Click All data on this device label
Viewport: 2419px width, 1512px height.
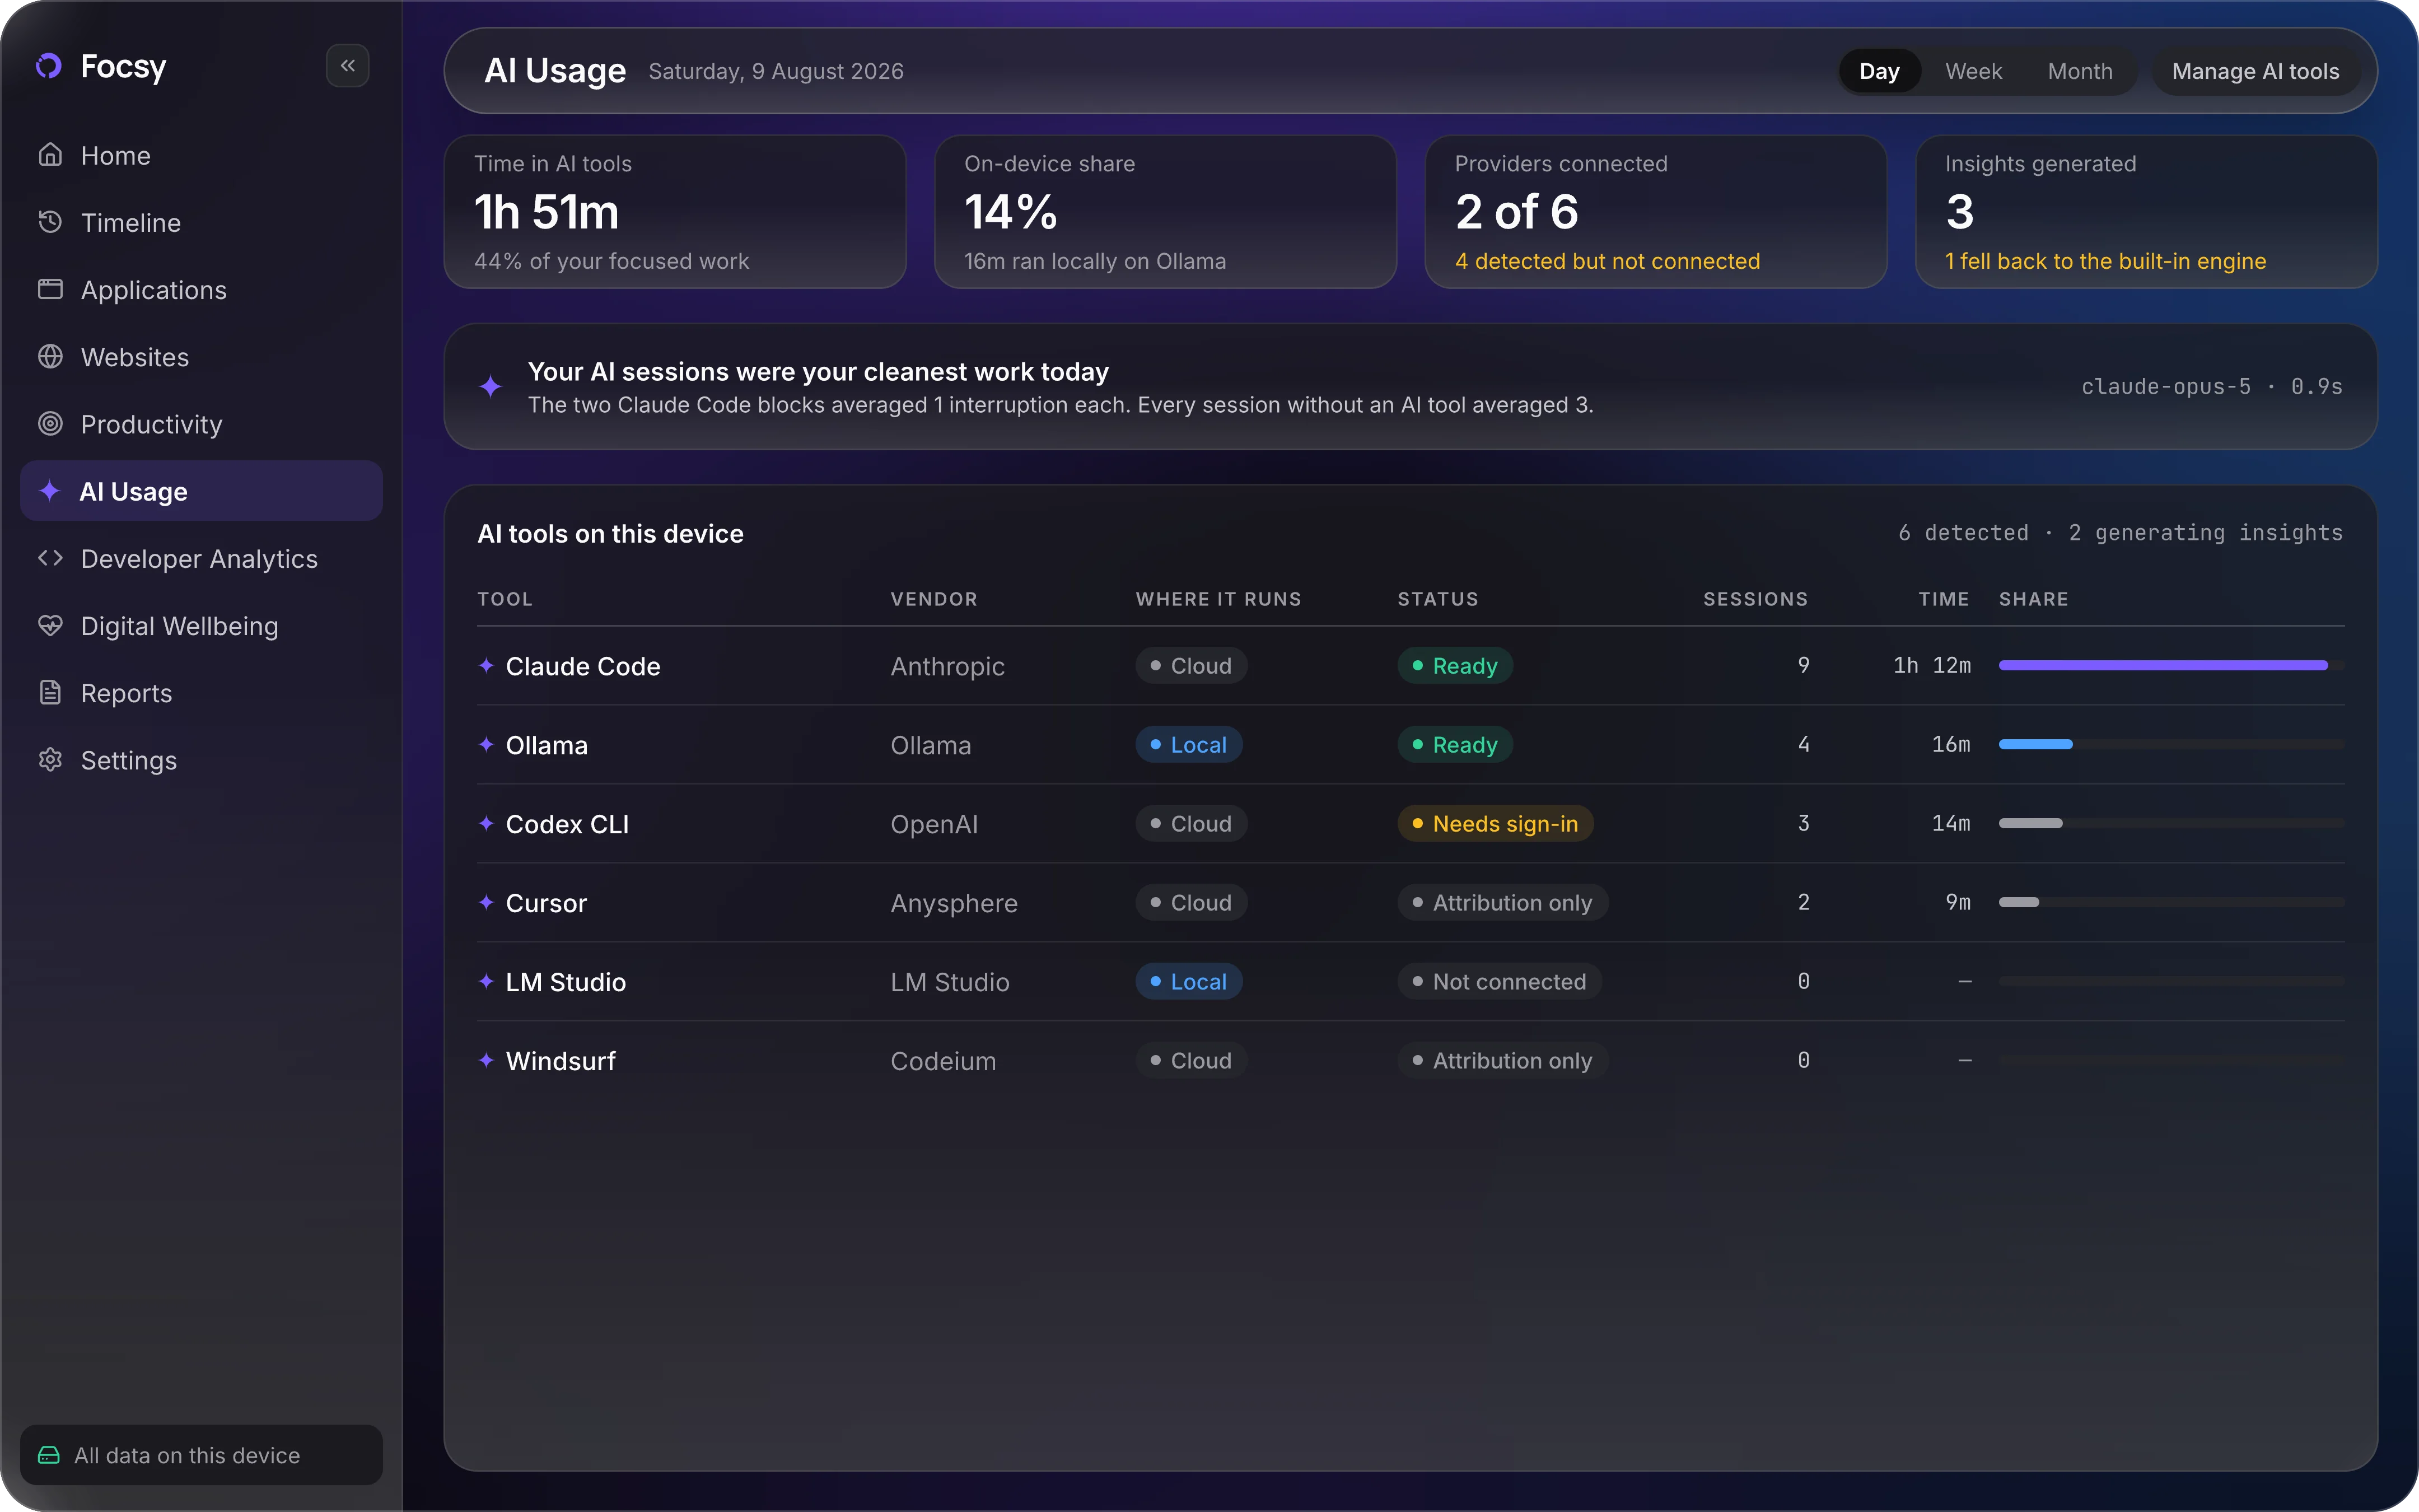click(x=187, y=1455)
